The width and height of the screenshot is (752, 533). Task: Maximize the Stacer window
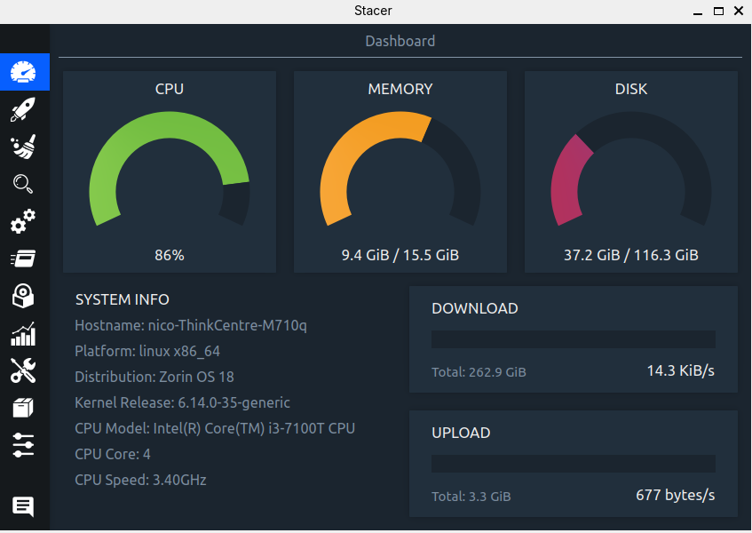click(718, 11)
